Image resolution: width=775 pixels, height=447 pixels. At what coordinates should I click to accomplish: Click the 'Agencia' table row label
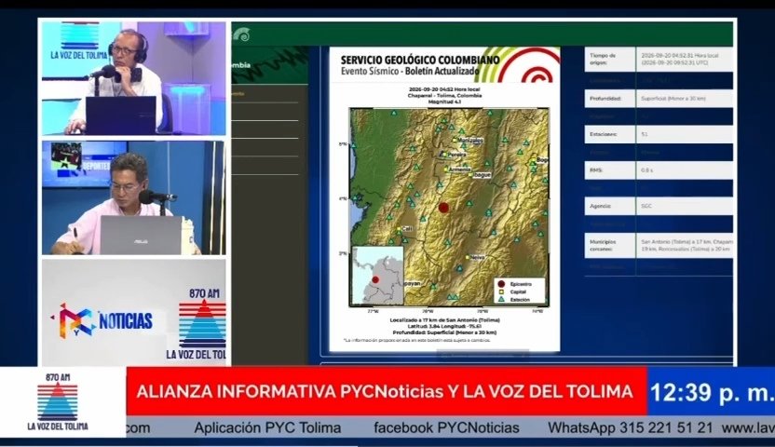[x=600, y=206]
